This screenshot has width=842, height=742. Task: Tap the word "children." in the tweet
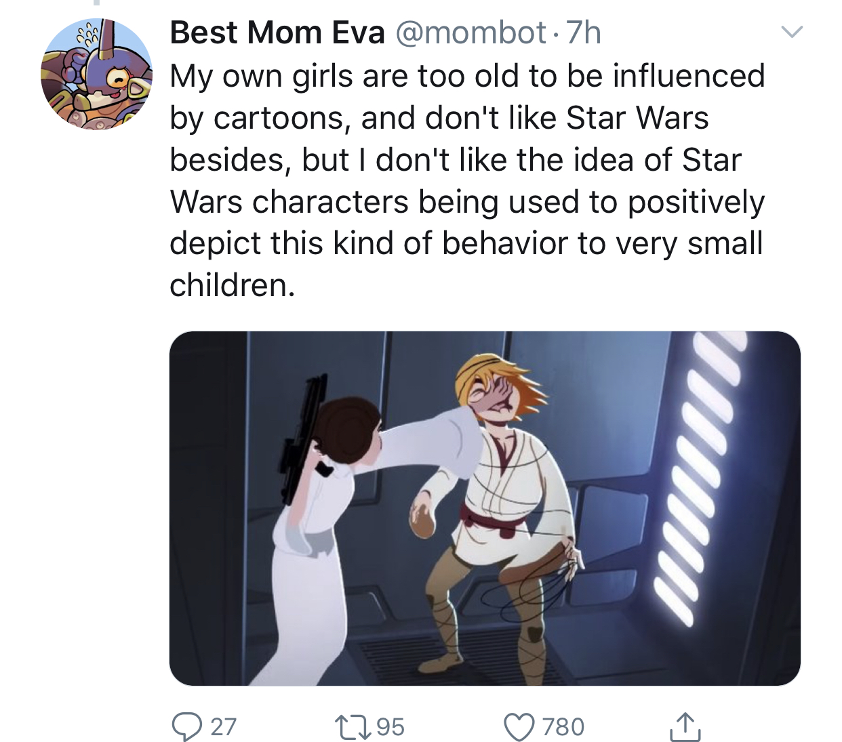click(x=233, y=285)
